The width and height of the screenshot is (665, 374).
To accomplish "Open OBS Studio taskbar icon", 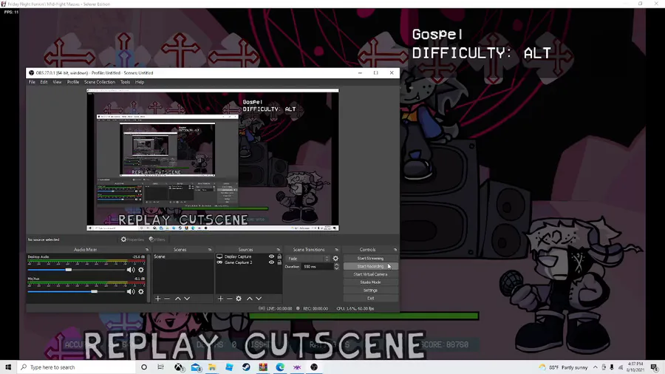I will (314, 367).
